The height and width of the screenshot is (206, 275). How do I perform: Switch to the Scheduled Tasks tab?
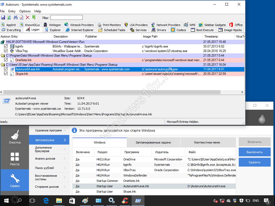click(112, 30)
